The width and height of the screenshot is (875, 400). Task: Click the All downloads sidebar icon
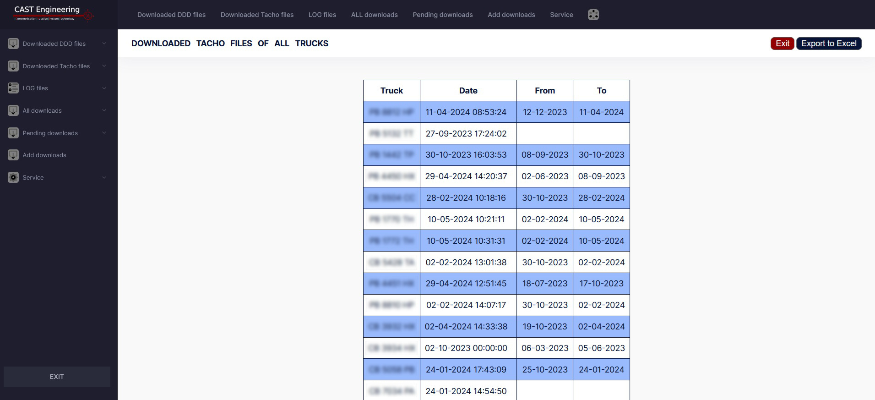(13, 110)
